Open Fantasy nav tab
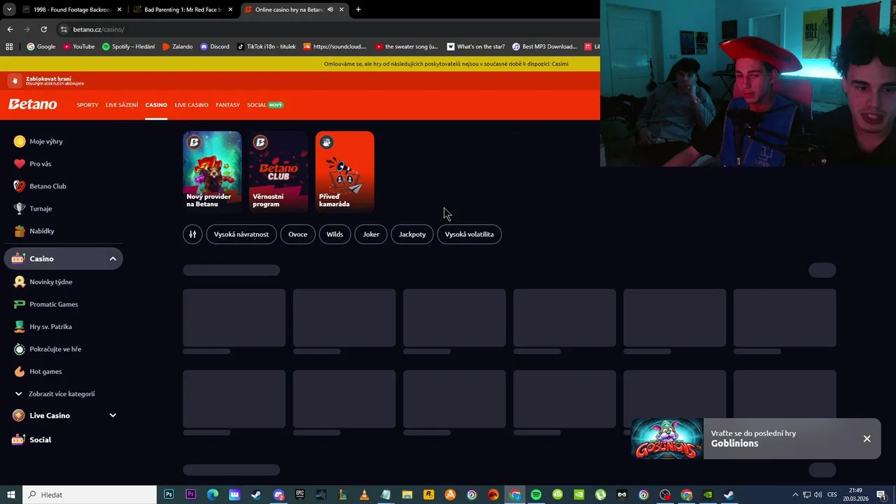Screen dimensions: 896x504 (227, 105)
